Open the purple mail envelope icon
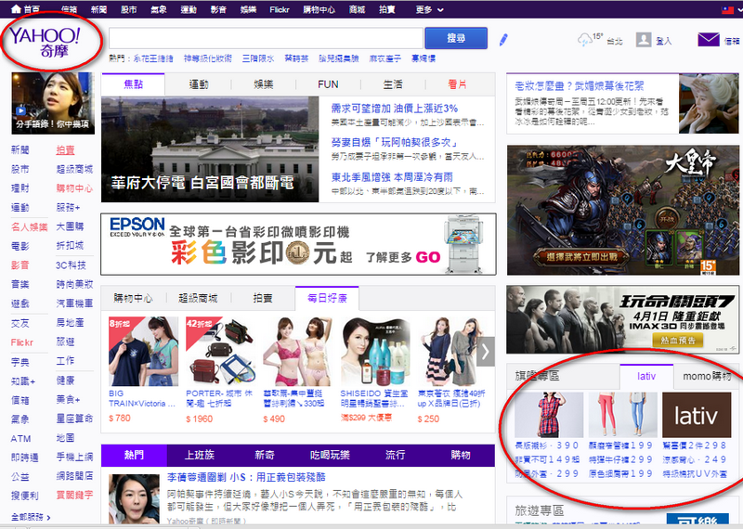 tap(709, 39)
